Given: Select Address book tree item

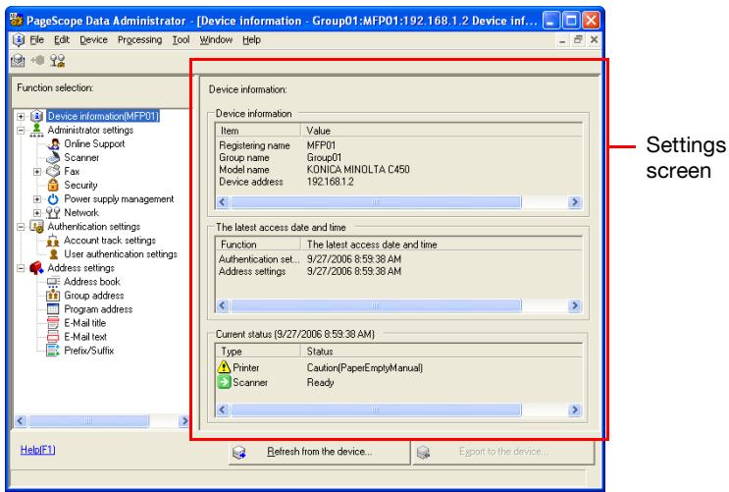Looking at the screenshot, I should (92, 282).
